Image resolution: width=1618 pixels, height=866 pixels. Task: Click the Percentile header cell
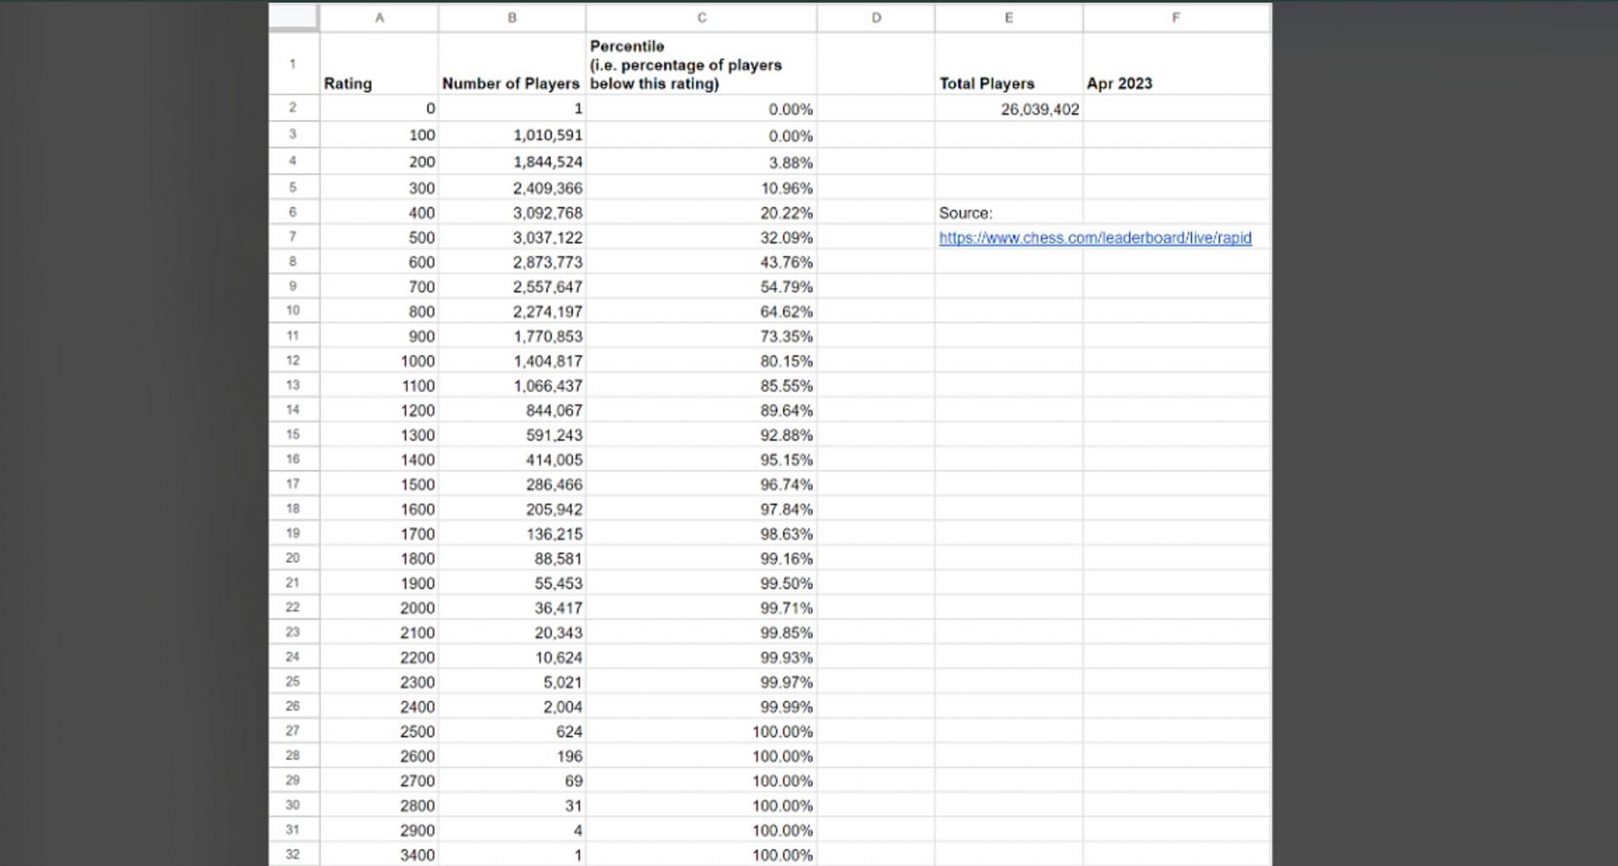pyautogui.click(x=701, y=65)
